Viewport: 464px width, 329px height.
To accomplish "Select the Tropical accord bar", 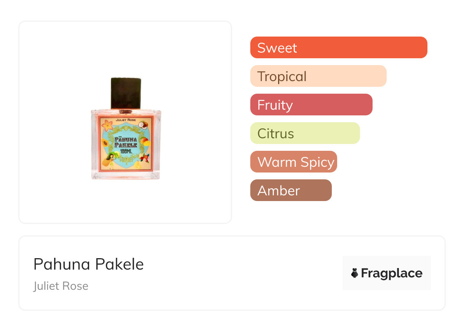I will pos(318,76).
